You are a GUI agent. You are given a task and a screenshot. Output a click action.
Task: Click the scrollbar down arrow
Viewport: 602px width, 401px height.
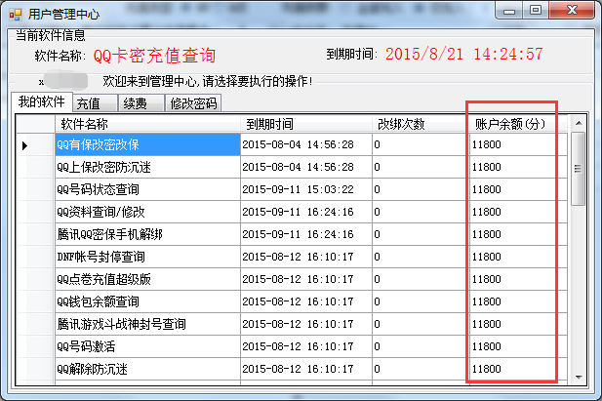(579, 378)
